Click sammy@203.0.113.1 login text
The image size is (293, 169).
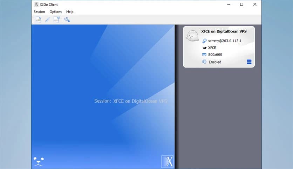(225, 41)
